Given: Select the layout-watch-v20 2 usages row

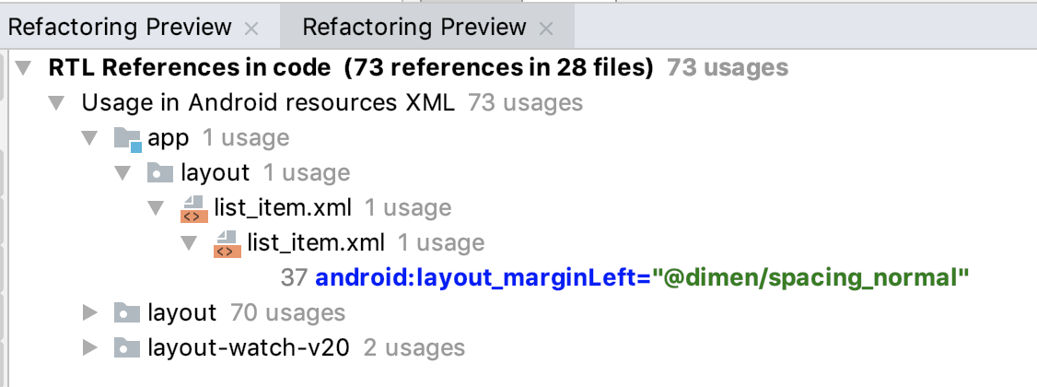Looking at the screenshot, I should (306, 348).
